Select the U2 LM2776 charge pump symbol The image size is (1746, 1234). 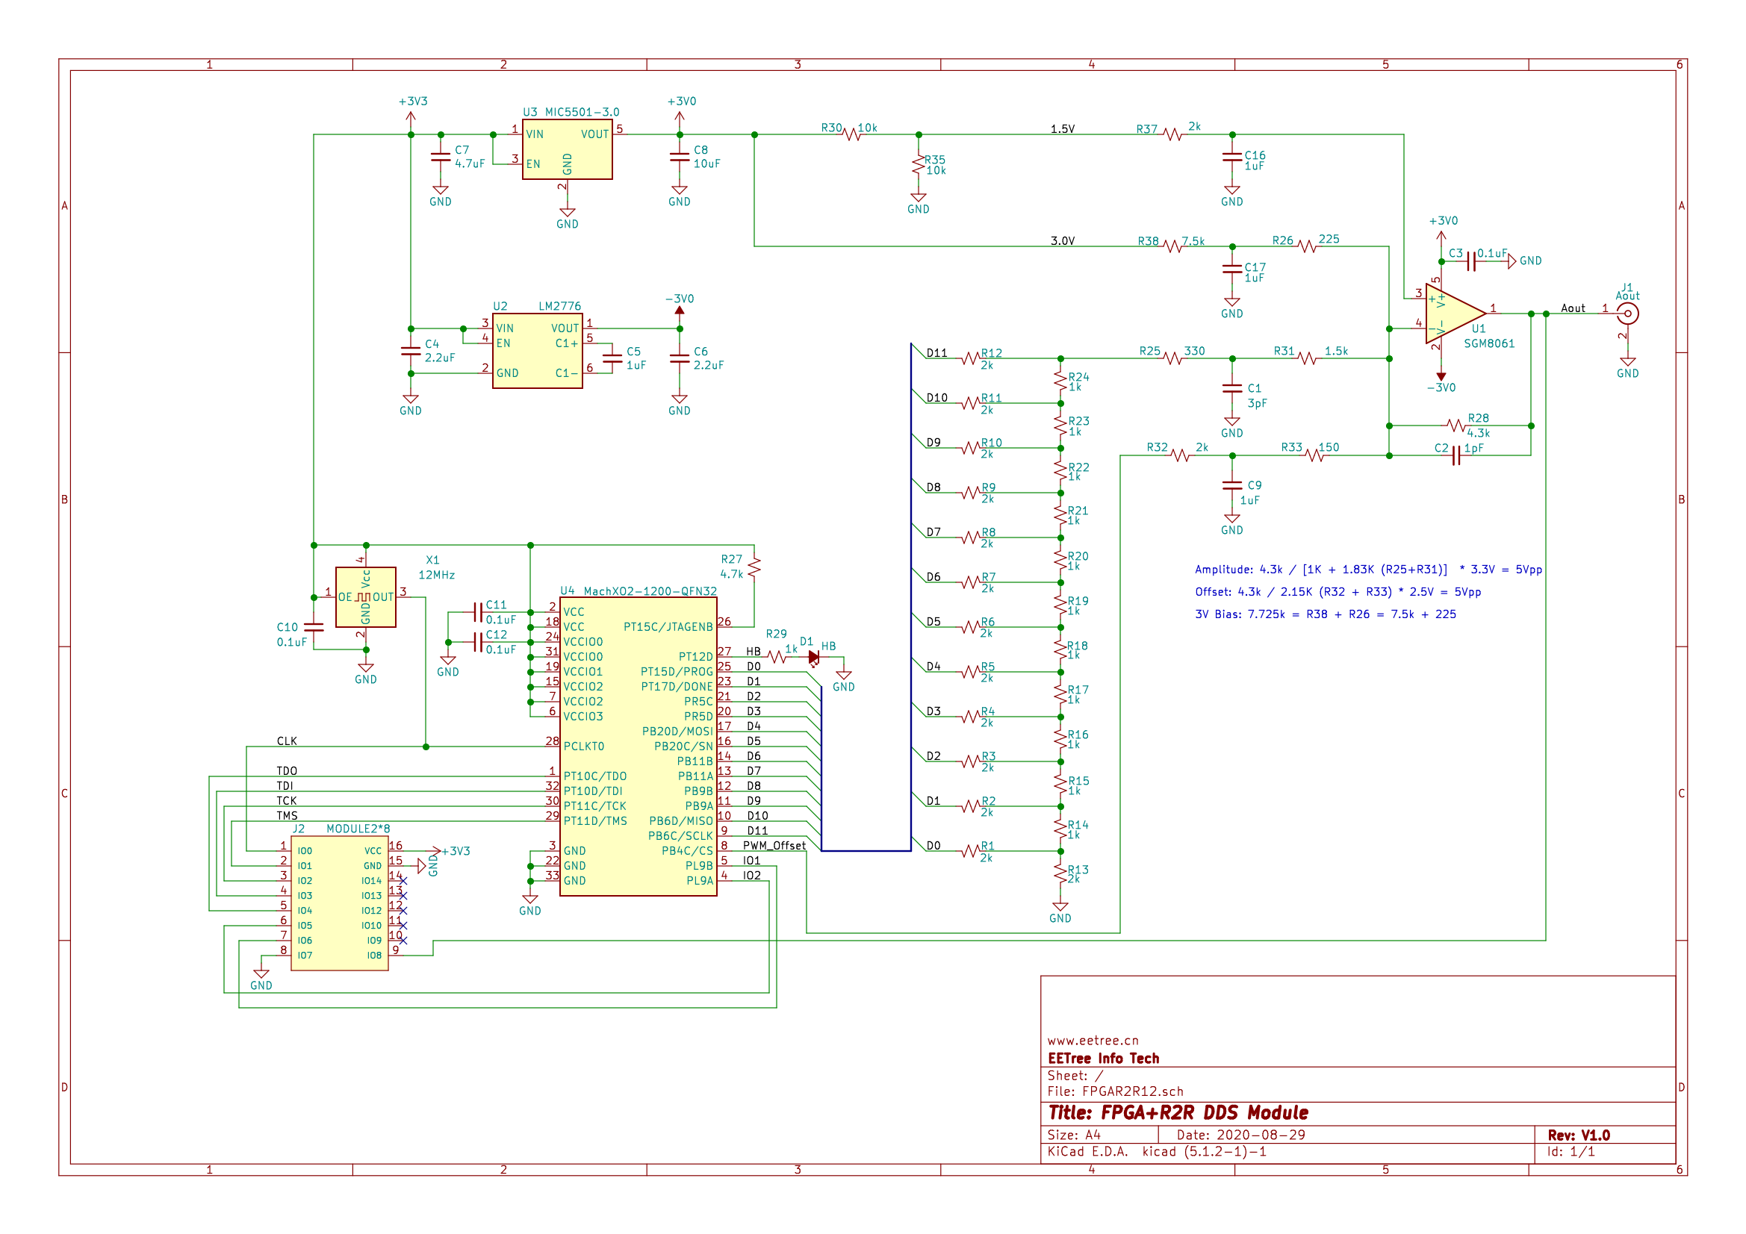(538, 352)
